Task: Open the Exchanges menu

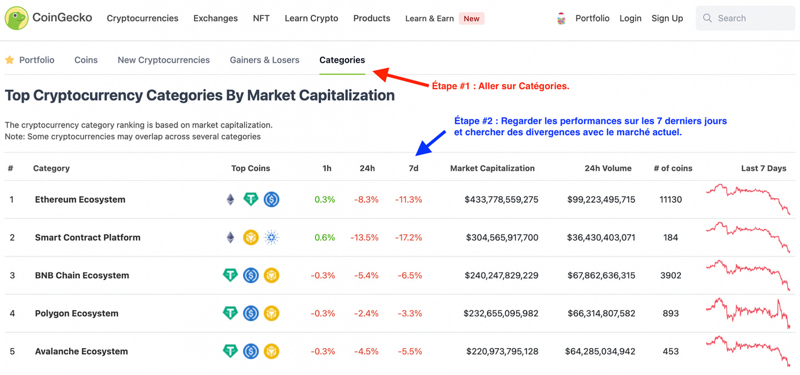Action: click(215, 18)
